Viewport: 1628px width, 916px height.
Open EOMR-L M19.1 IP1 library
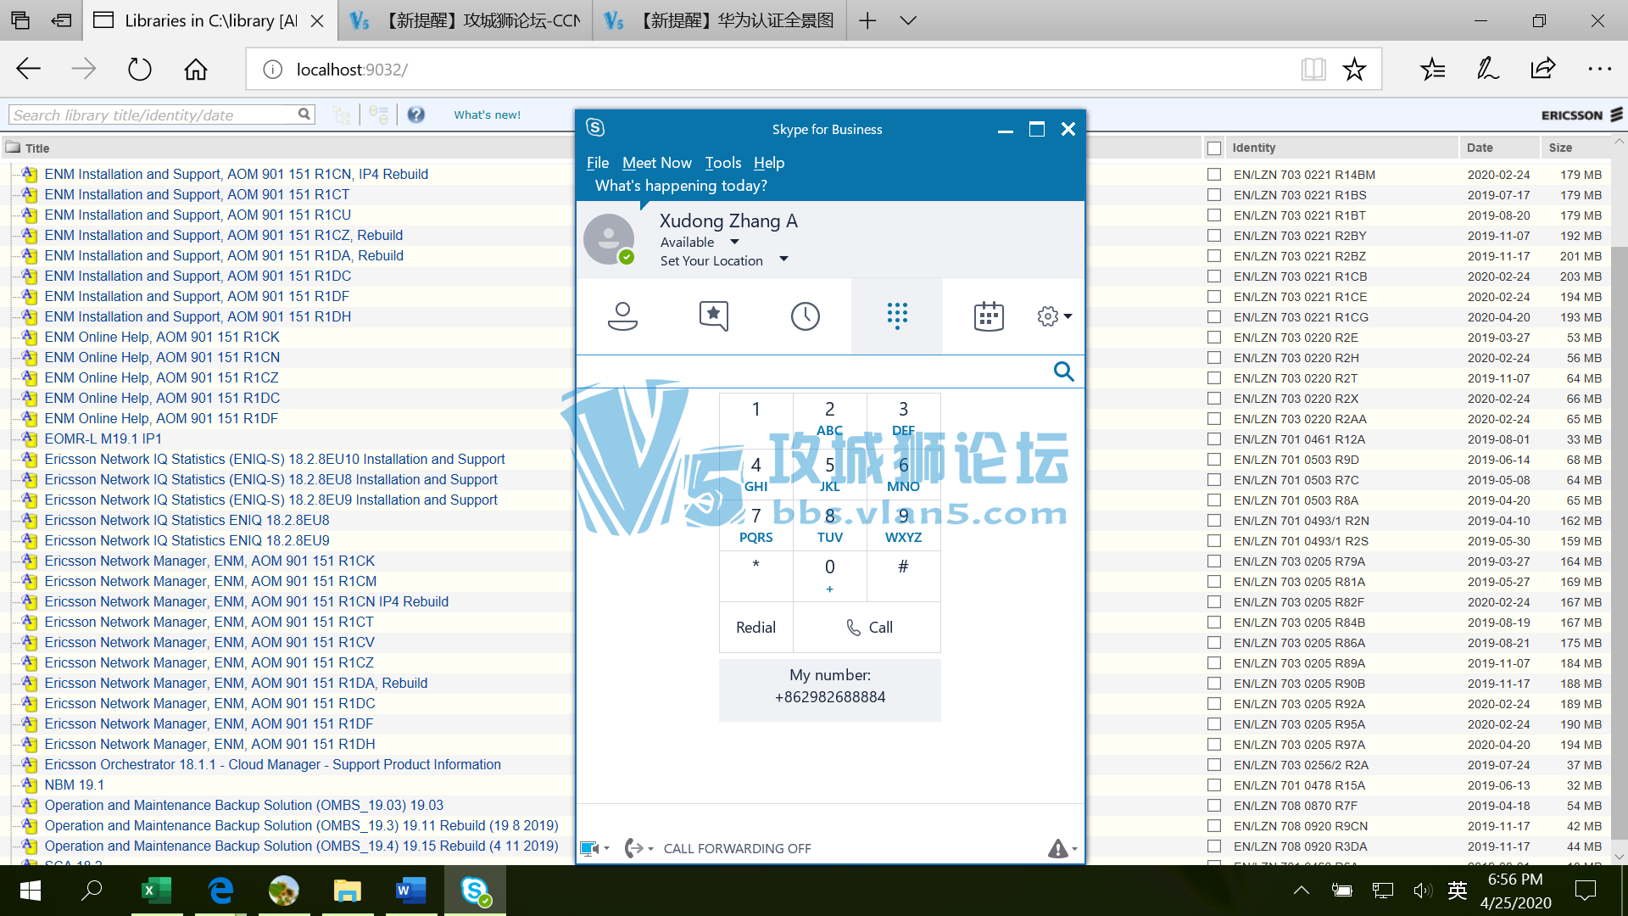103,438
